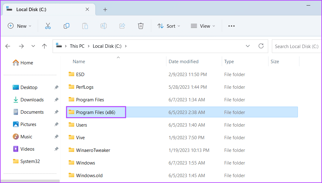322x183 pixels.
Task: Select the Vive folder
Action: click(x=182, y=138)
